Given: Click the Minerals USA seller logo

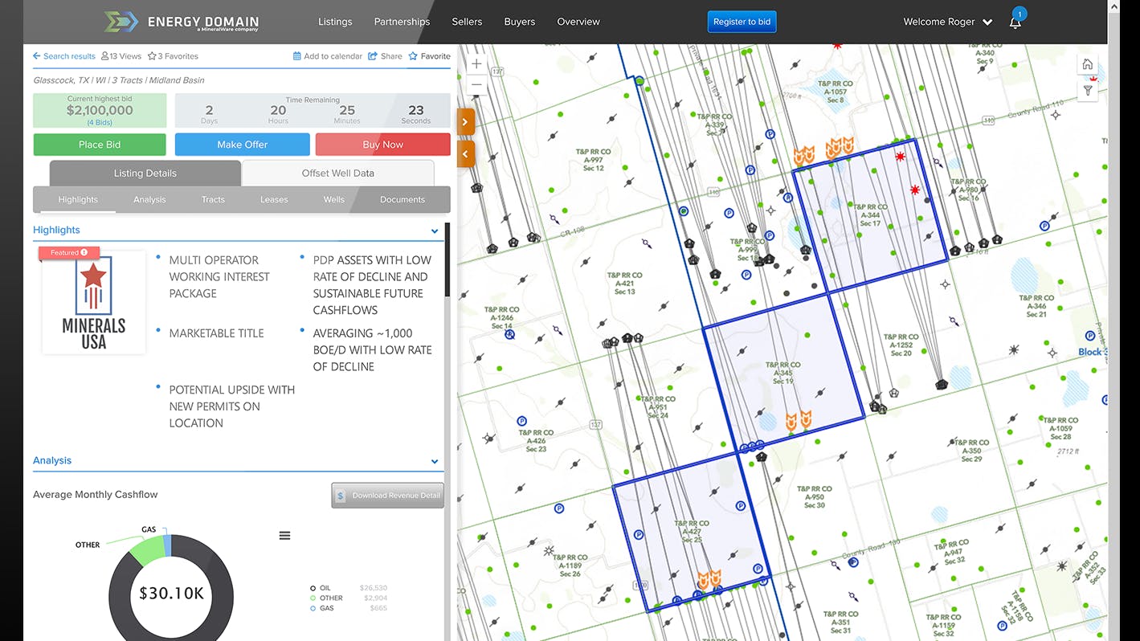Looking at the screenshot, I should coord(94,303).
